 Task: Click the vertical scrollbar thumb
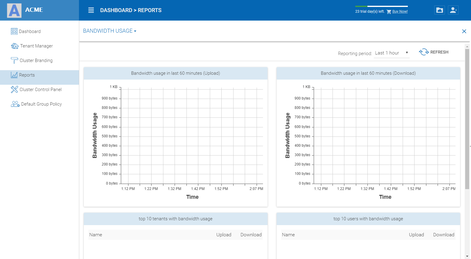[x=467, y=119]
